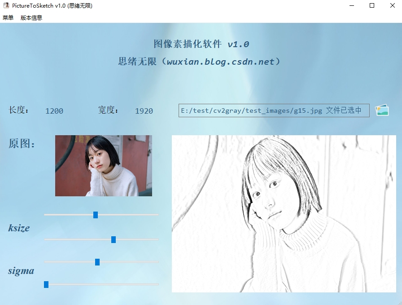Click the 宽度 value 1920
Screen dimensions: 402x305
pos(144,111)
